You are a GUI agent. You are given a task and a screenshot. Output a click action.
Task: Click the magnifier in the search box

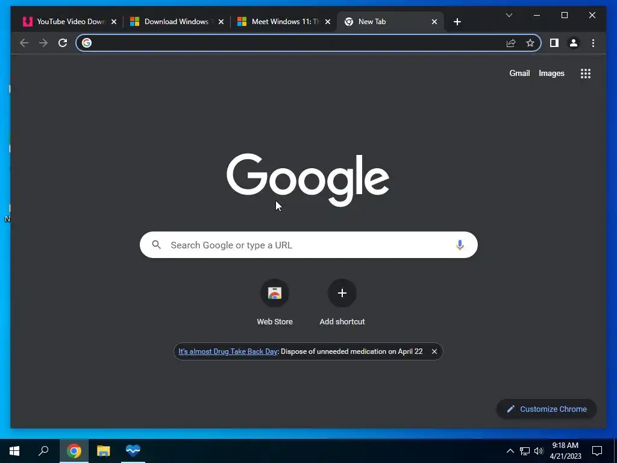[x=156, y=245]
